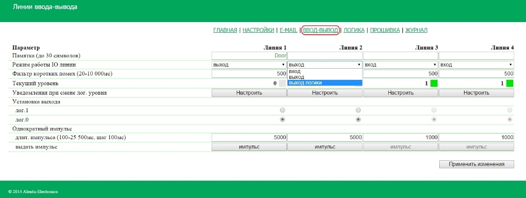Image resolution: width=526 pixels, height=198 pixels.
Task: Select лог.1 radio button for Линия 1
Action: tap(282, 110)
